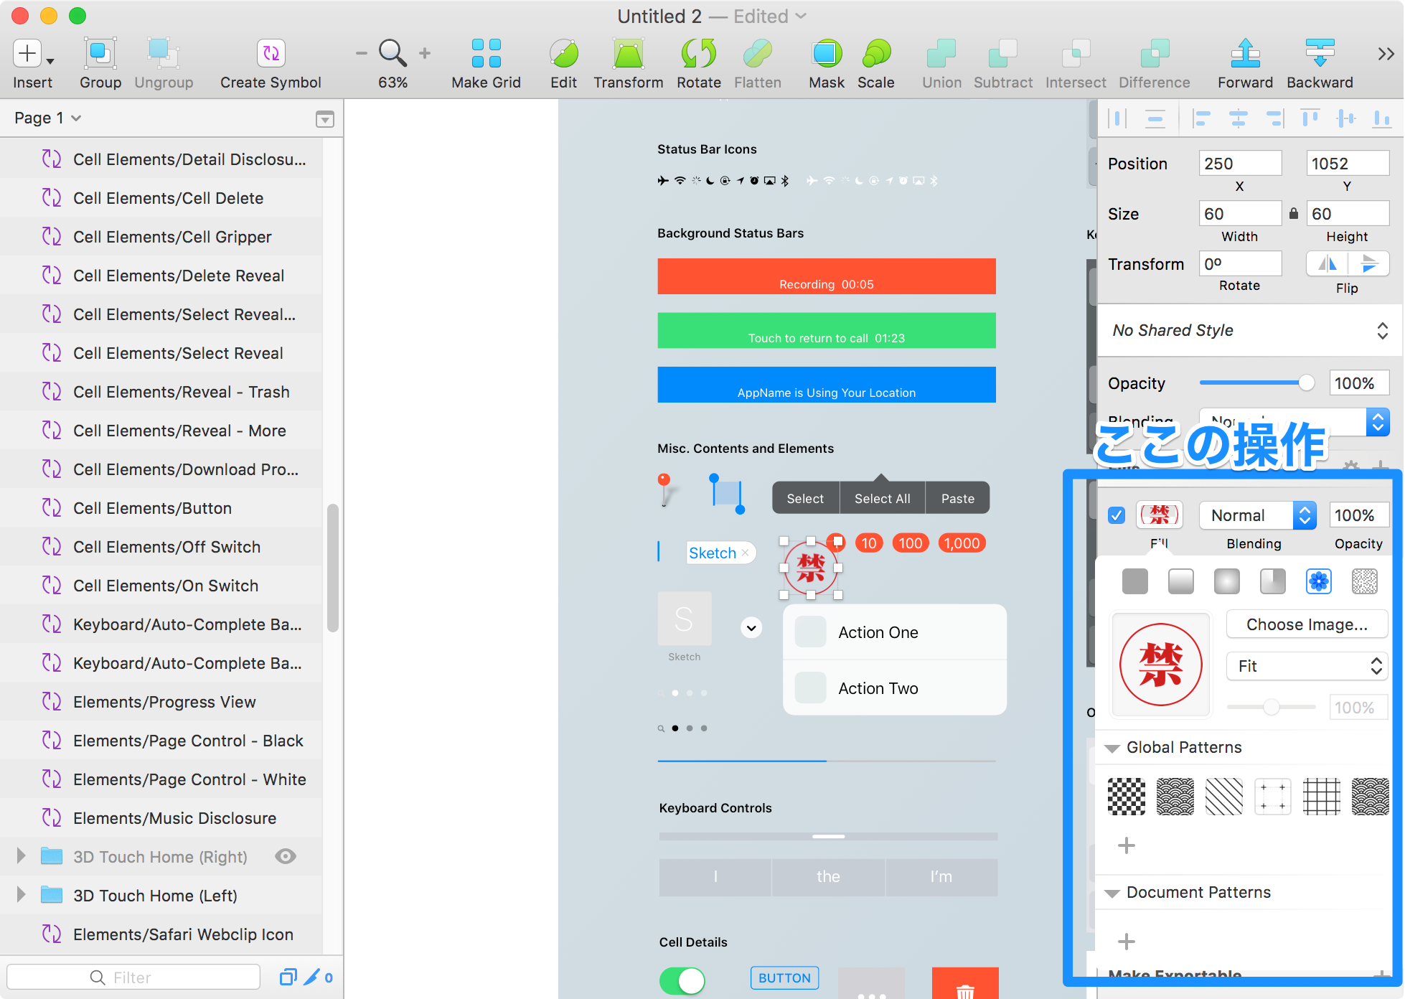The image size is (1405, 999).
Task: Toggle visibility of 3D Touch Home Right layer
Action: point(286,856)
